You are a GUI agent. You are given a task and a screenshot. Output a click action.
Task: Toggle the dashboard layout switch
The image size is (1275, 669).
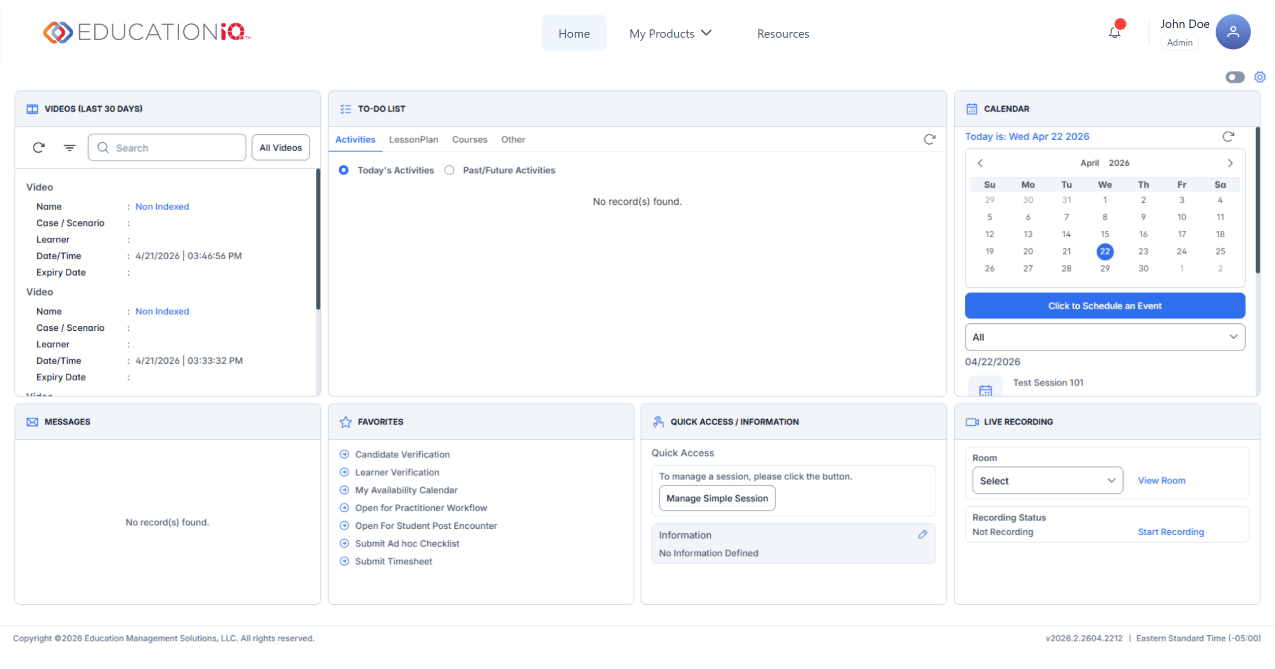(x=1235, y=77)
